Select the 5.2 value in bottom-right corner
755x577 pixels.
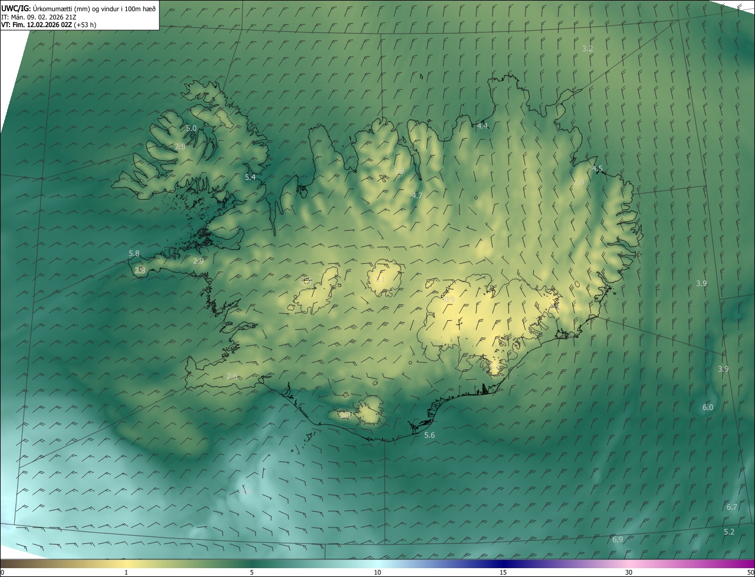(x=729, y=532)
